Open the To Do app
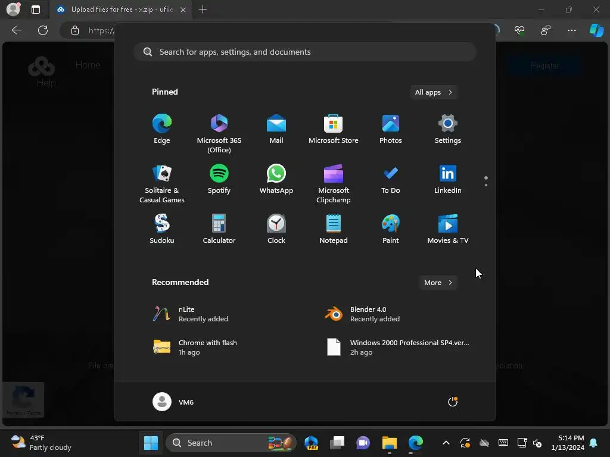610x457 pixels. pos(391,179)
